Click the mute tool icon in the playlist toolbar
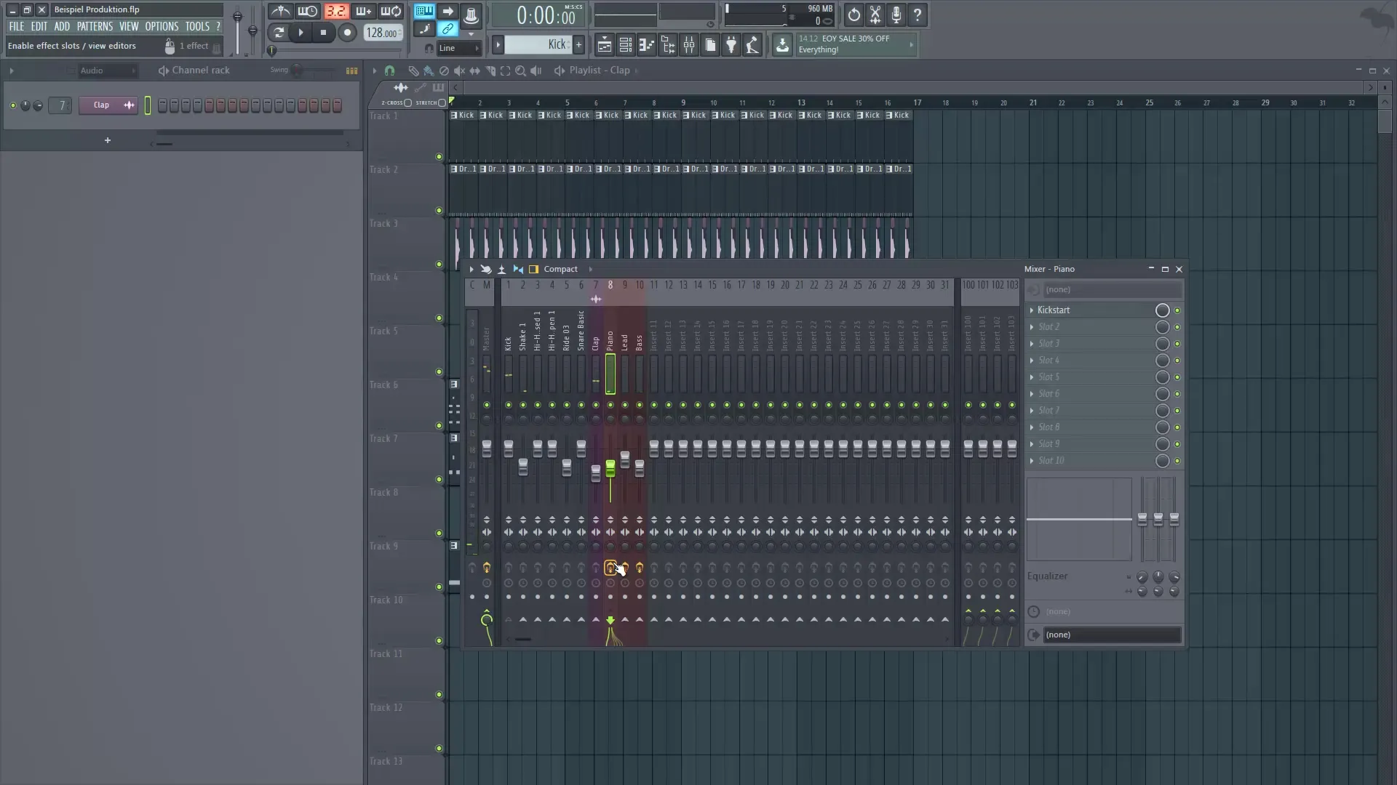The height and width of the screenshot is (785, 1397). [x=460, y=71]
